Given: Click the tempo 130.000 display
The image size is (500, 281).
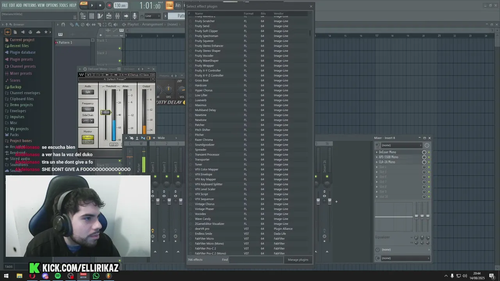Looking at the screenshot, I should coord(120,5).
